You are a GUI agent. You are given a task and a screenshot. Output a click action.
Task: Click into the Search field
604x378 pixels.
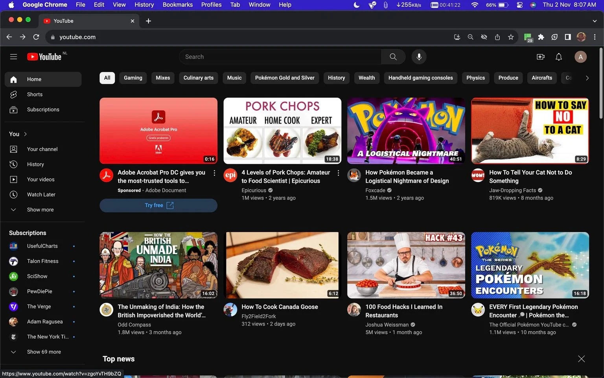(x=280, y=57)
